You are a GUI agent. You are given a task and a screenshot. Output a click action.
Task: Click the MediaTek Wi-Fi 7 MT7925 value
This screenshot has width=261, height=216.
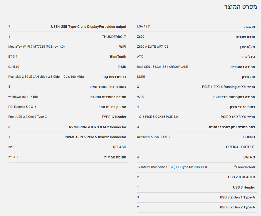coord(37,47)
